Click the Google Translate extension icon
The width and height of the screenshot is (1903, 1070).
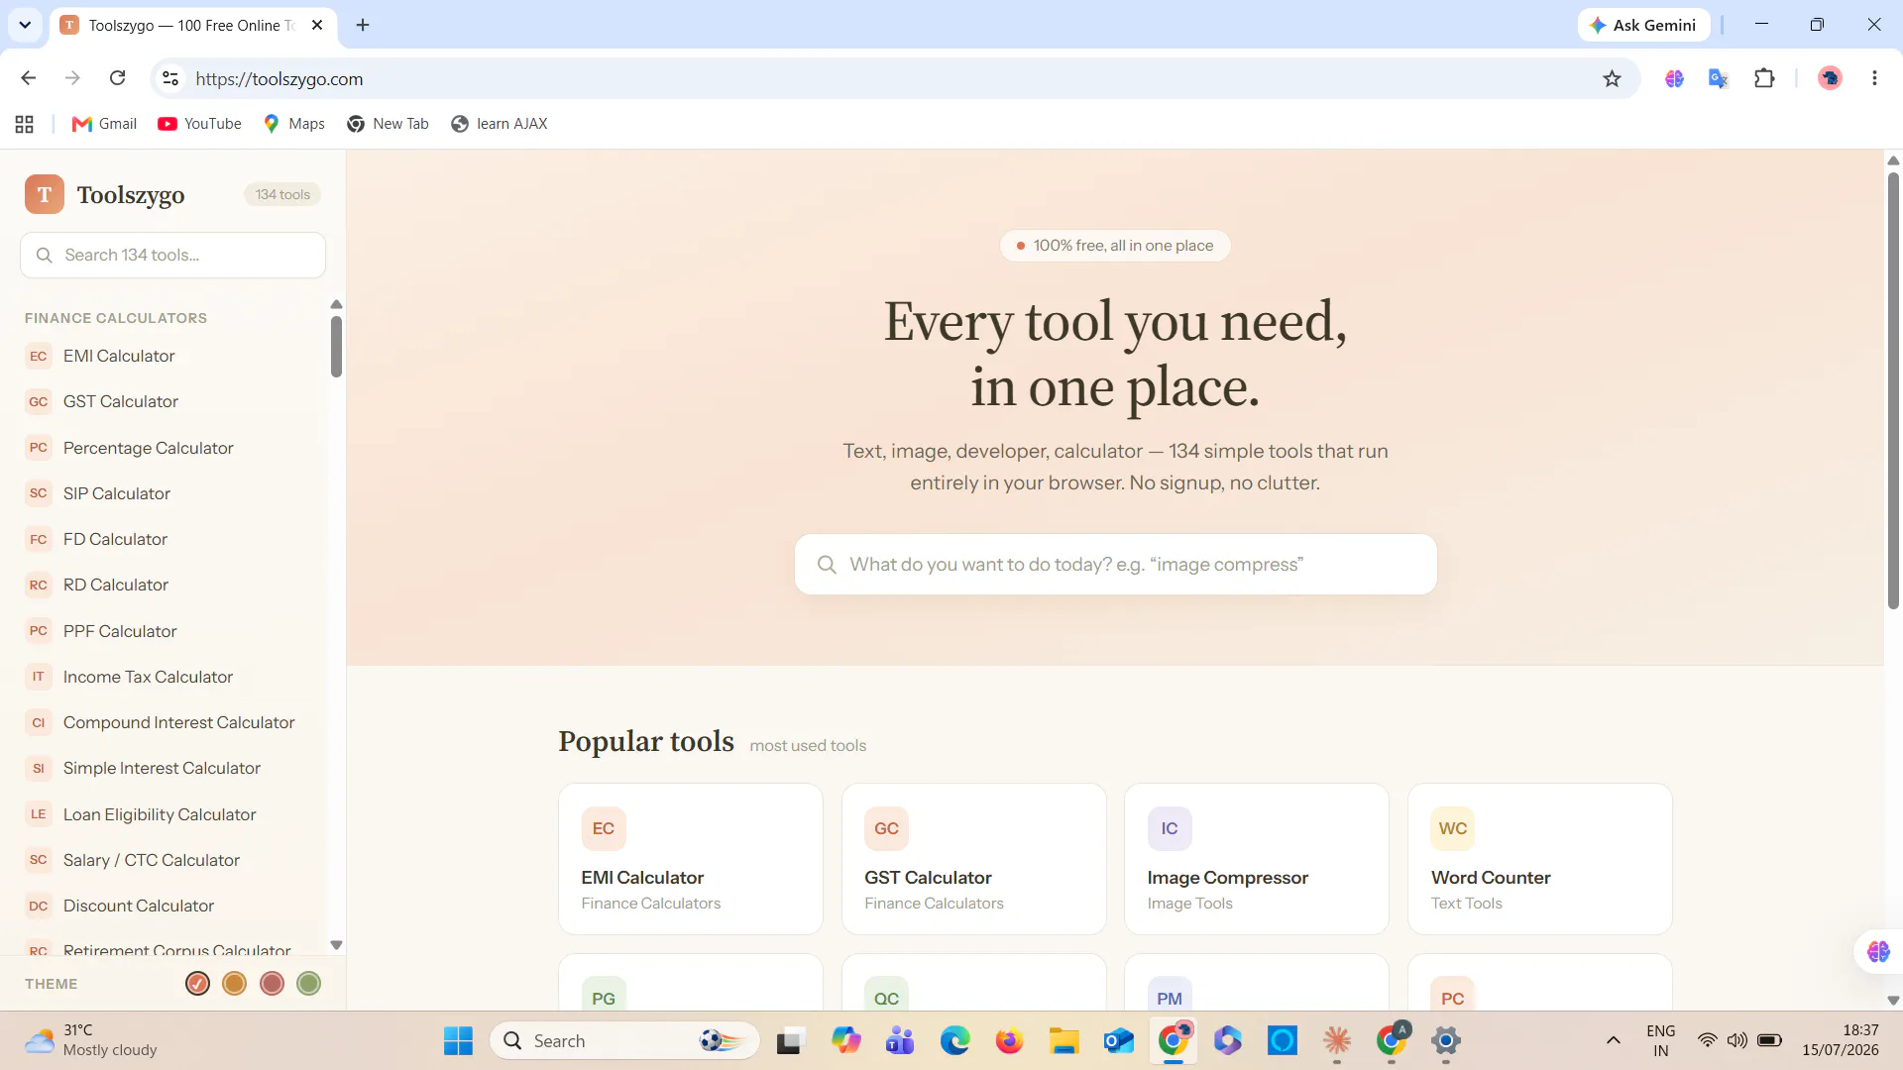click(x=1719, y=78)
